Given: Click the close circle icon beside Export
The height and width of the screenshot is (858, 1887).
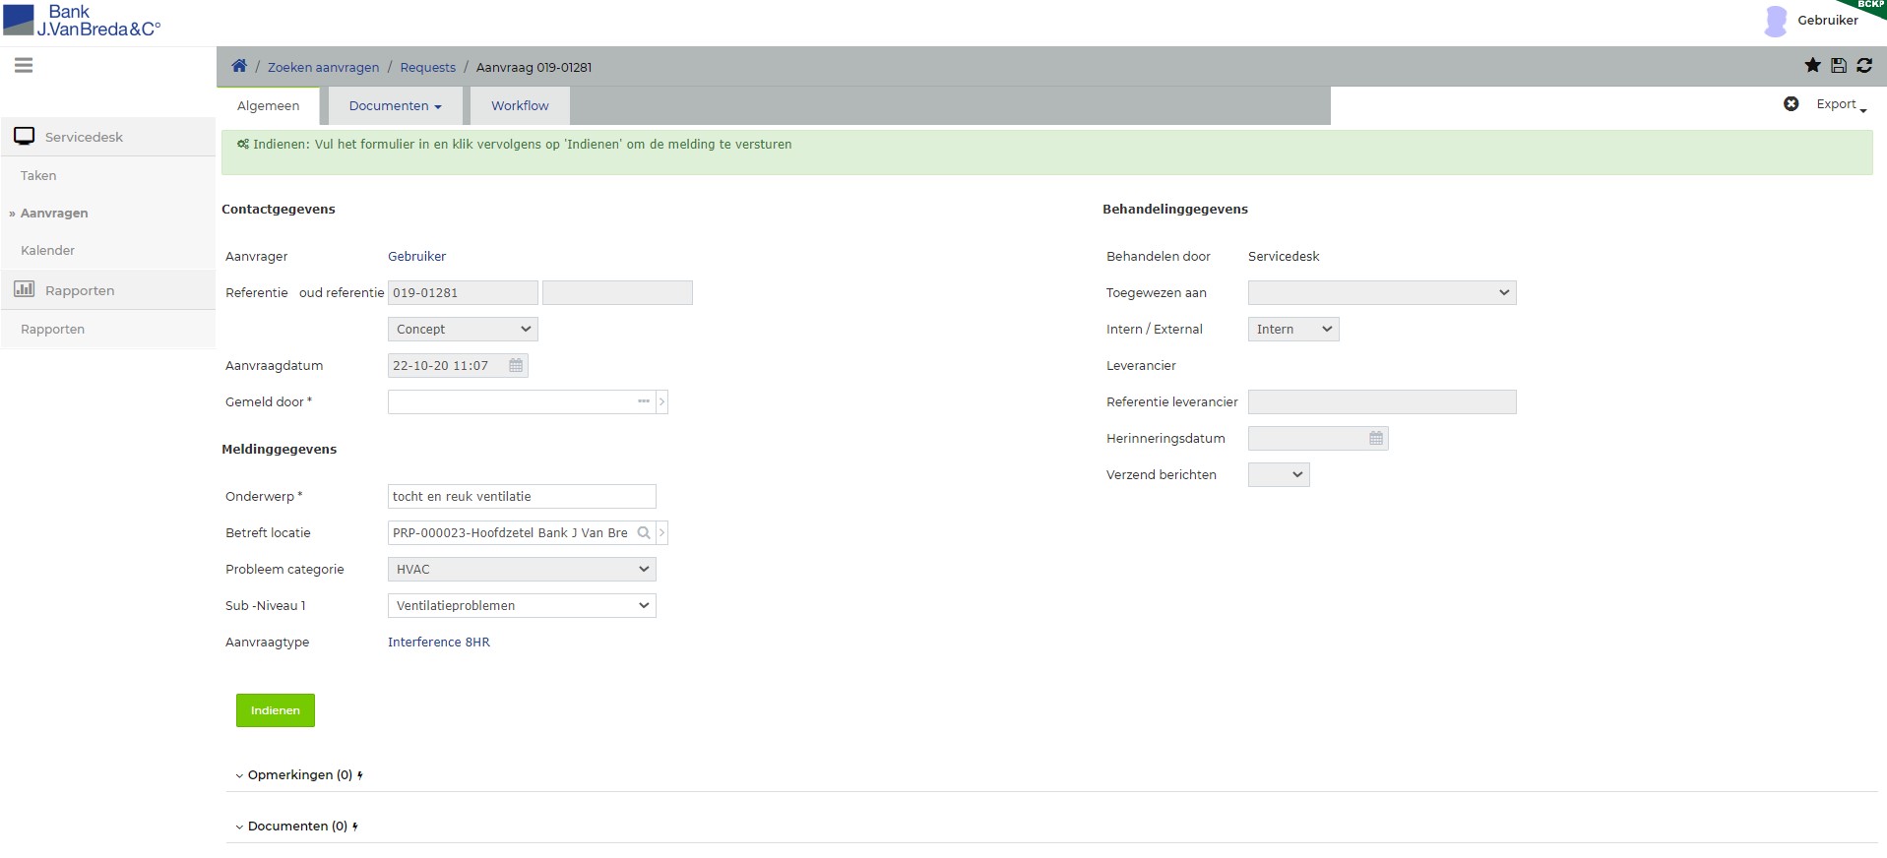Looking at the screenshot, I should 1792,104.
